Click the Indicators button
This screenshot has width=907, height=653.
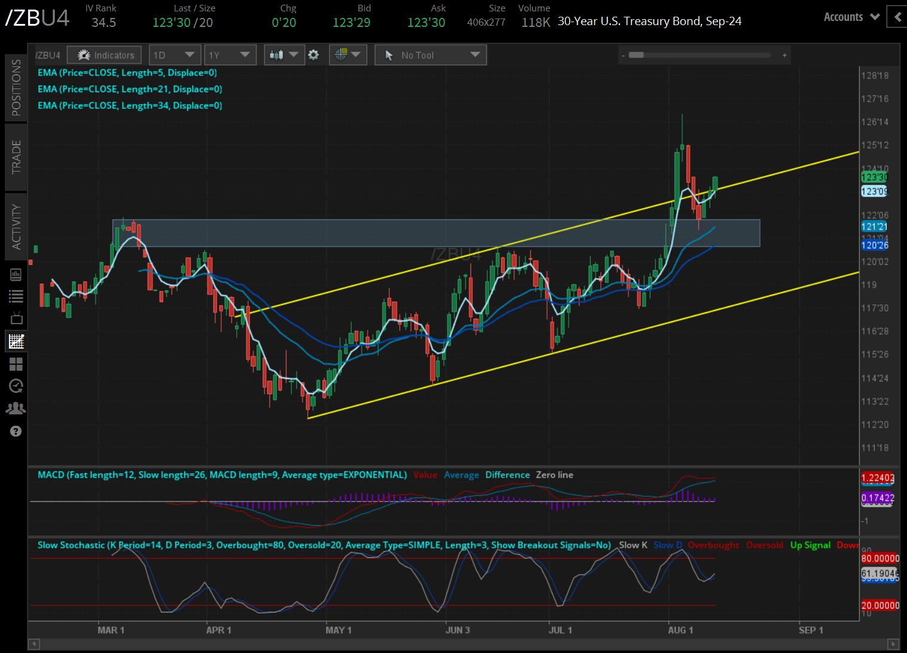coord(104,54)
